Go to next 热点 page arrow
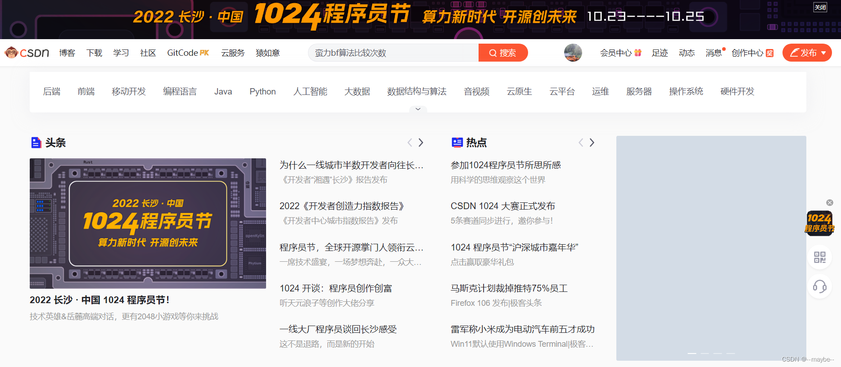Viewport: 841px width, 367px height. pos(592,143)
